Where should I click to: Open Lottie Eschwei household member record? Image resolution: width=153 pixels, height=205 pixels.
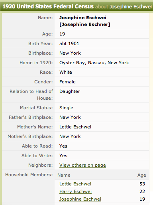tap(75, 184)
